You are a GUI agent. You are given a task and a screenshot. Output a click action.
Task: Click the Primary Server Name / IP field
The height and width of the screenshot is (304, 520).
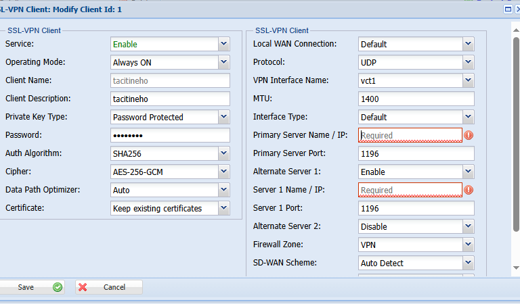[x=410, y=135]
